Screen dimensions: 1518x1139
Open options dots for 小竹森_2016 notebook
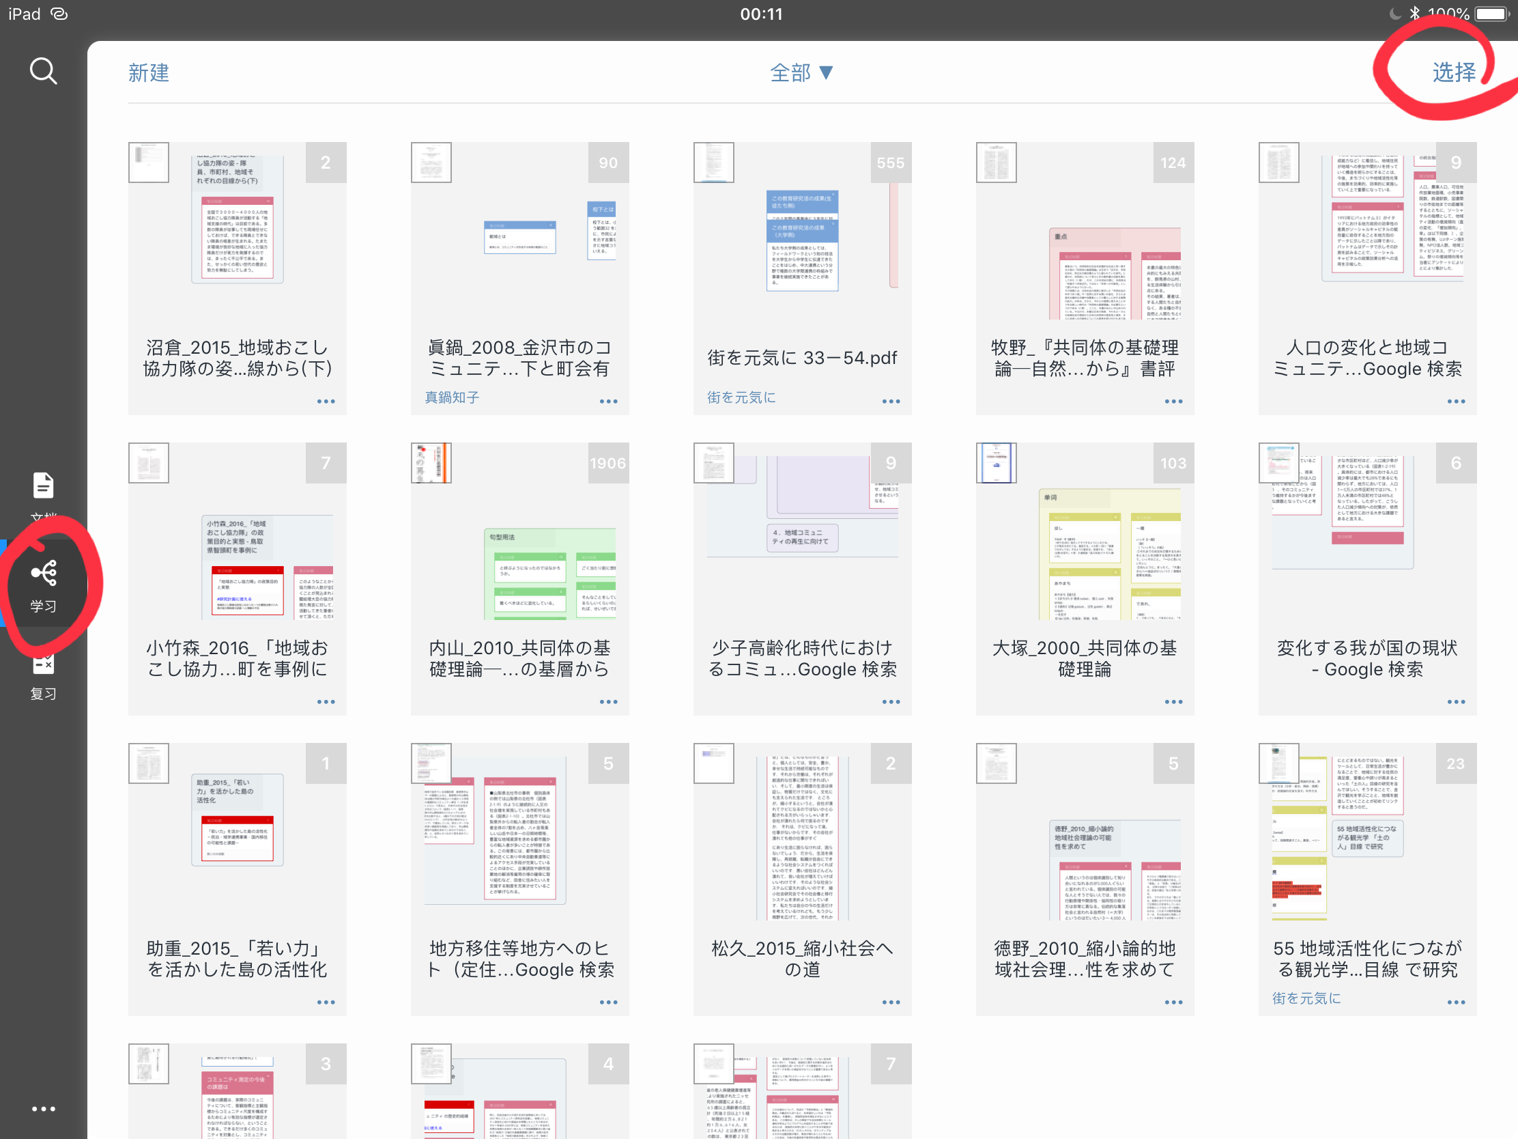pyautogui.click(x=326, y=702)
